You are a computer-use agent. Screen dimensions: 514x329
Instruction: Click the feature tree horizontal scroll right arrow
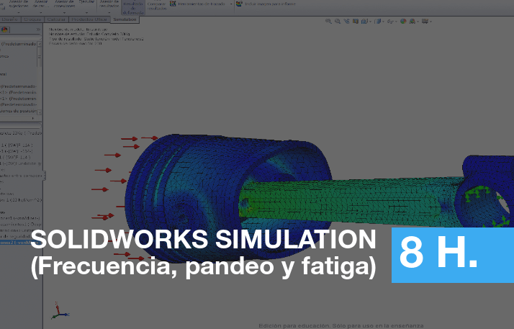tap(33, 118)
